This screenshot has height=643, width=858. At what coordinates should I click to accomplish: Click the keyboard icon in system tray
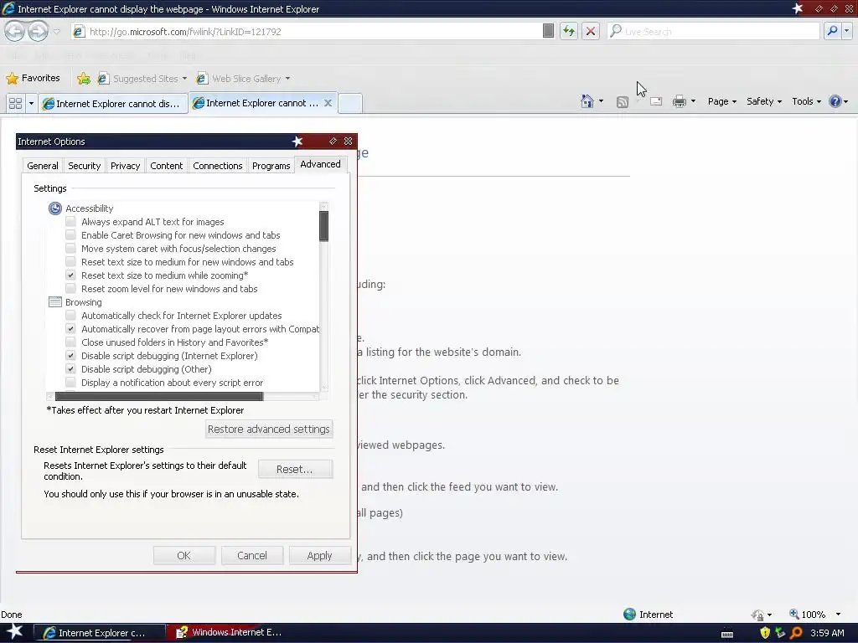pyautogui.click(x=727, y=635)
